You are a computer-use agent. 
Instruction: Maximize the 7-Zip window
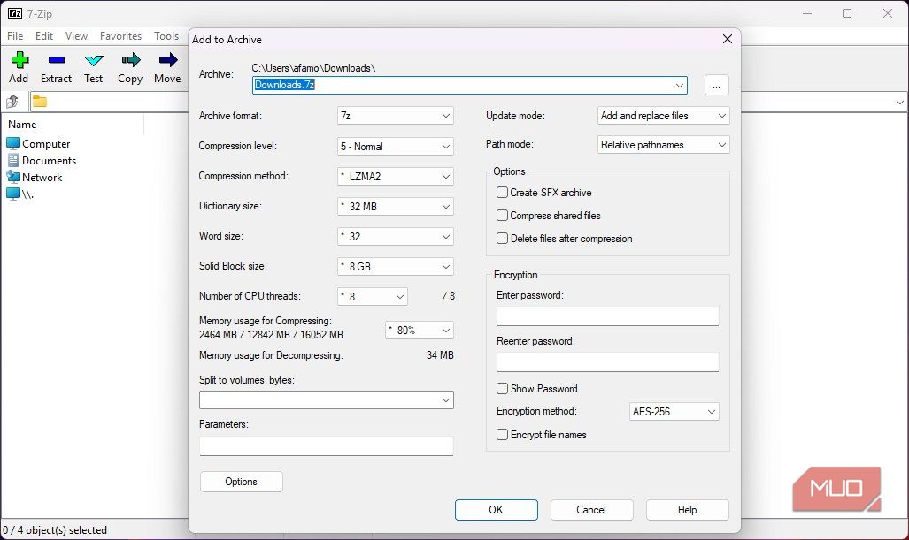pos(847,13)
